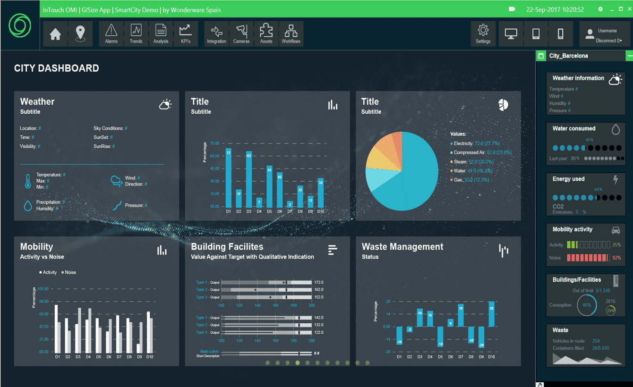Click the horizontal bars icon on Building Facilites card
Screen dimensions: 633x387
pos(333,250)
